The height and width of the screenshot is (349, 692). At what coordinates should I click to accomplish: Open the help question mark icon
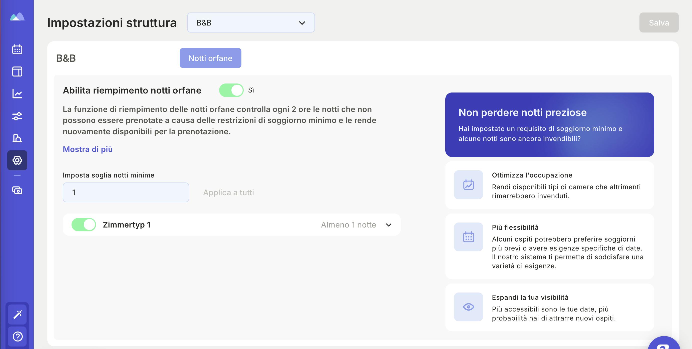(x=18, y=336)
